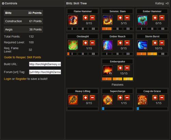This screenshot has height=140, width=171.
Task: Add a point to Seismic Slam
Action: point(120,18)
